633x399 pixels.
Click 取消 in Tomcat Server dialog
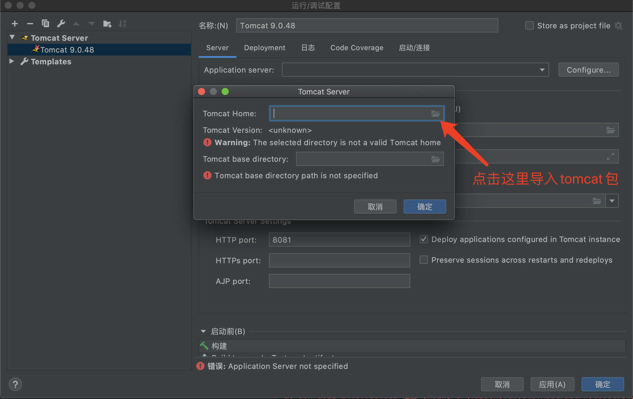(x=375, y=207)
